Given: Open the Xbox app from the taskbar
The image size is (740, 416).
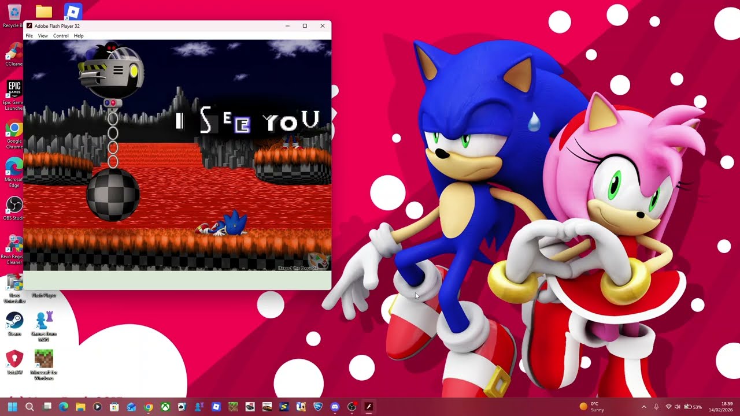Looking at the screenshot, I should 165,407.
